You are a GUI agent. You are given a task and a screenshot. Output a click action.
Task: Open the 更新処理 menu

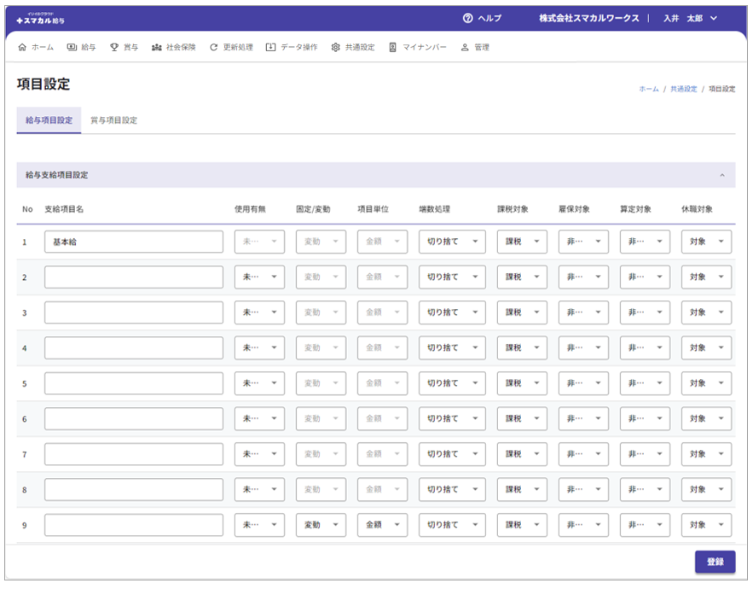[231, 48]
